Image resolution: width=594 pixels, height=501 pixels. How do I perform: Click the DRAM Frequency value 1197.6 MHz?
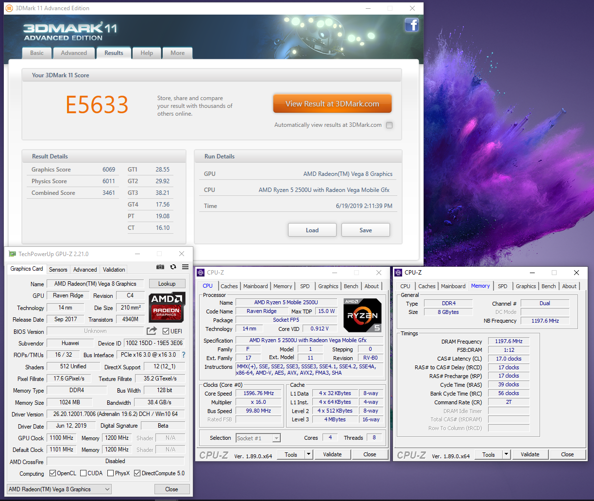[509, 341]
